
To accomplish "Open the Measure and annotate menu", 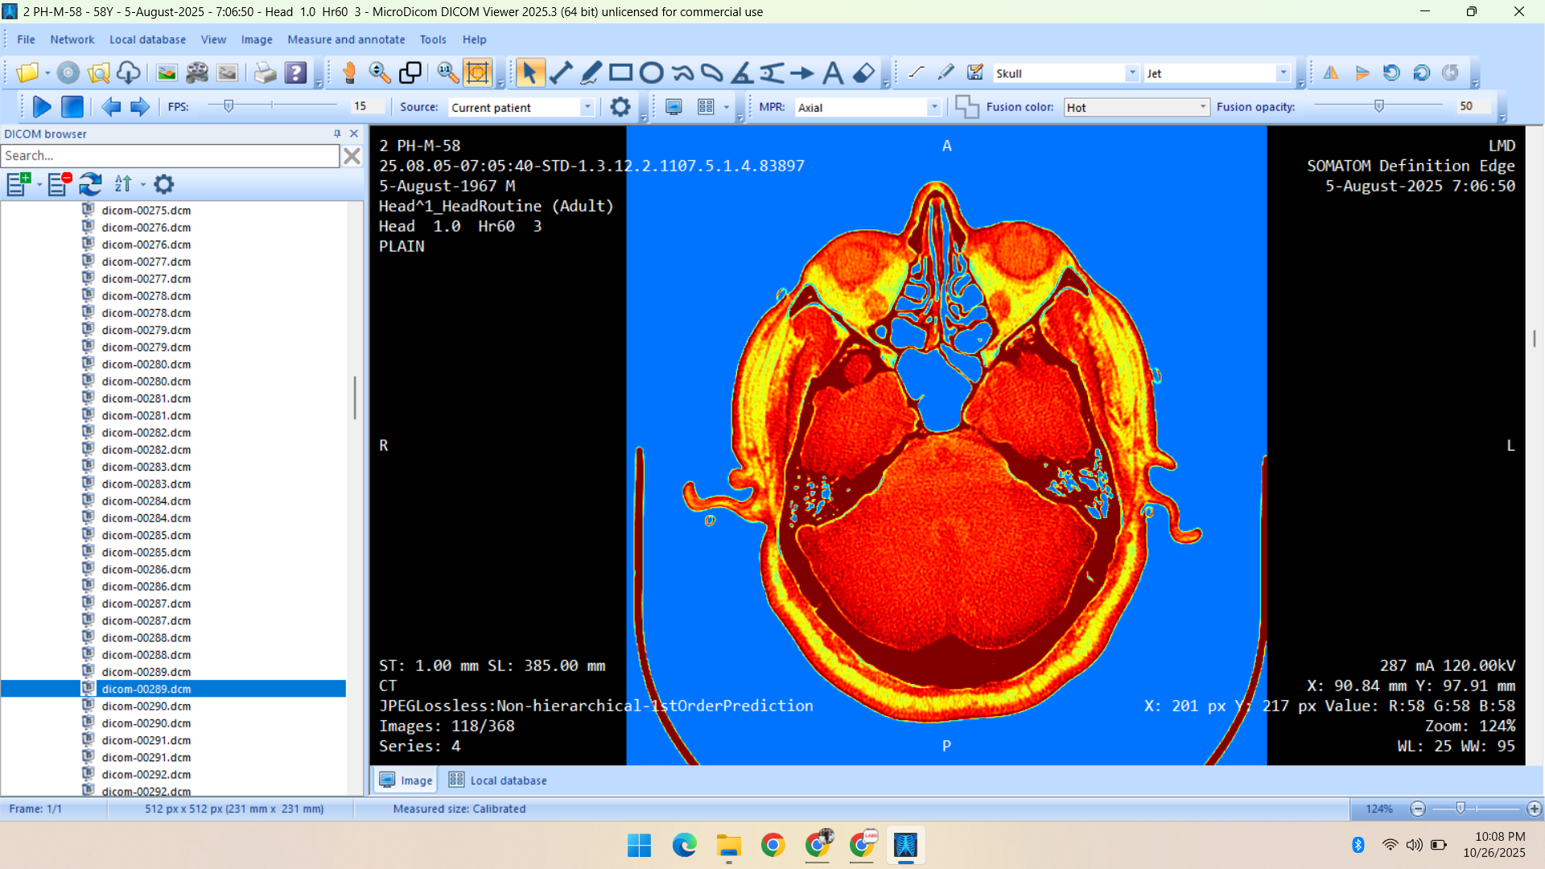I will [x=346, y=39].
